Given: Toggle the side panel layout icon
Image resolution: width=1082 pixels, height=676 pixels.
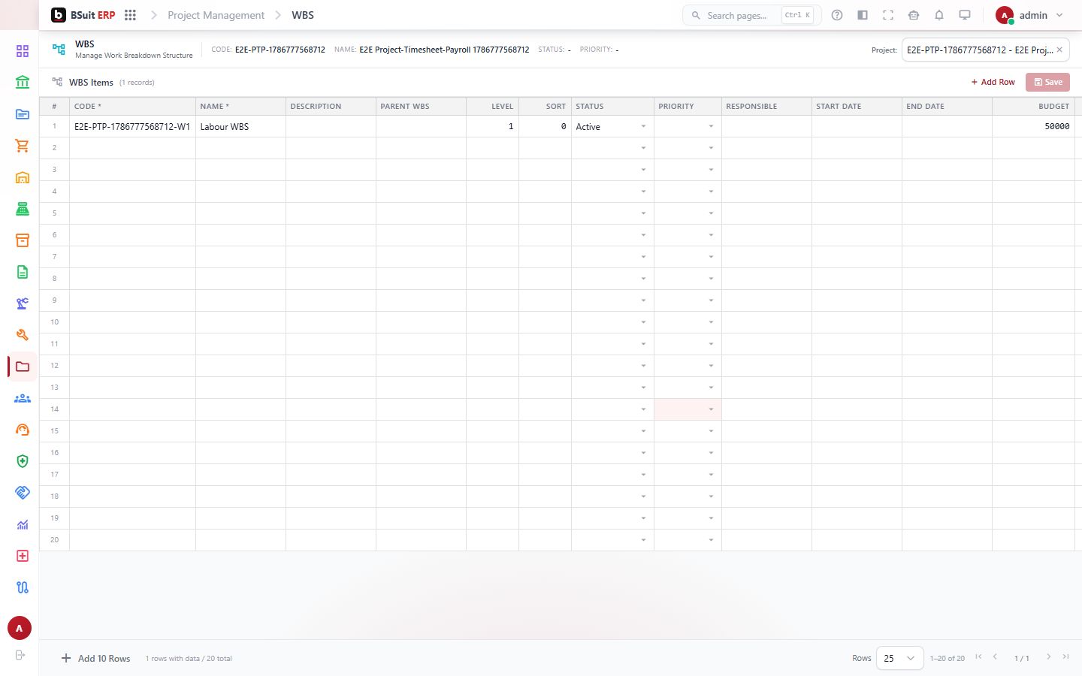Looking at the screenshot, I should click(863, 15).
